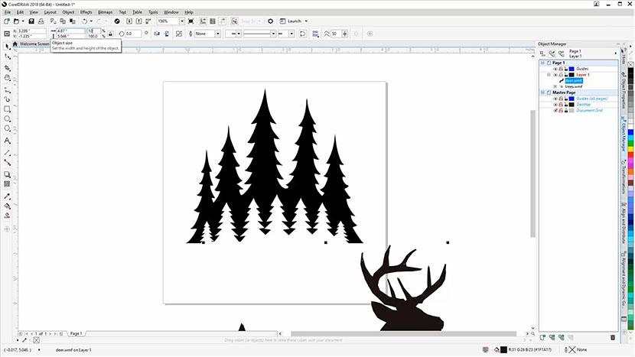The width and height of the screenshot is (635, 357).
Task: Open the Options gear icon
Action: tap(270, 21)
